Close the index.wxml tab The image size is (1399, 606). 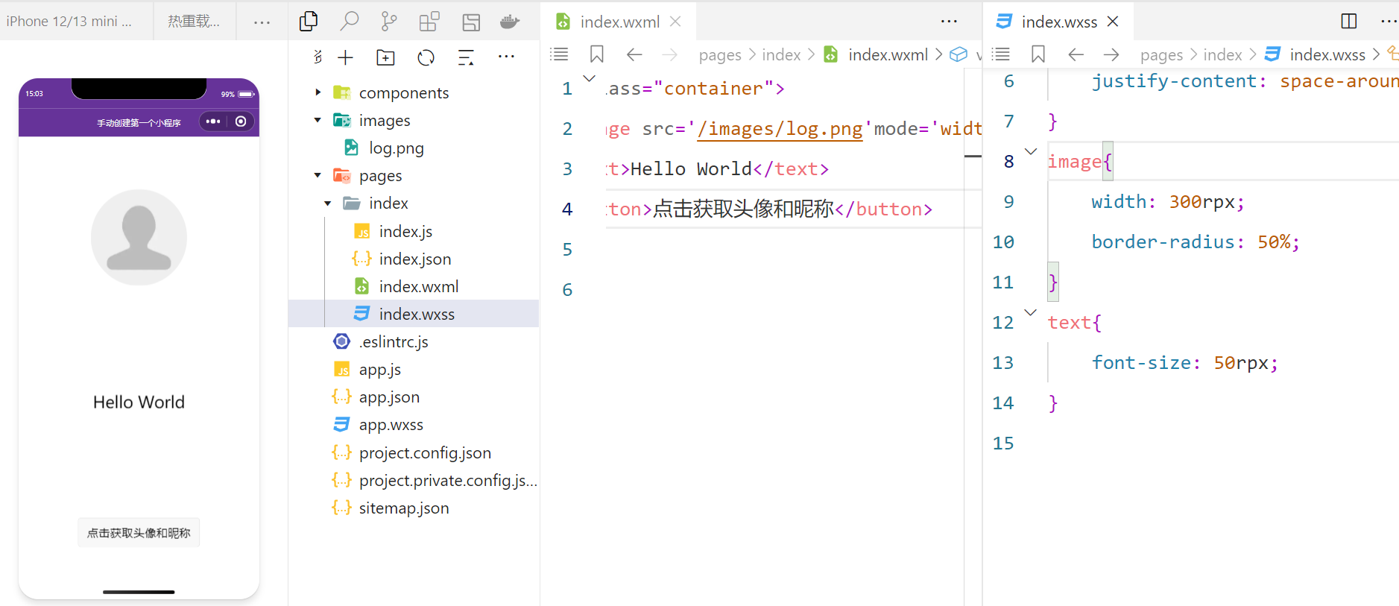[675, 22]
